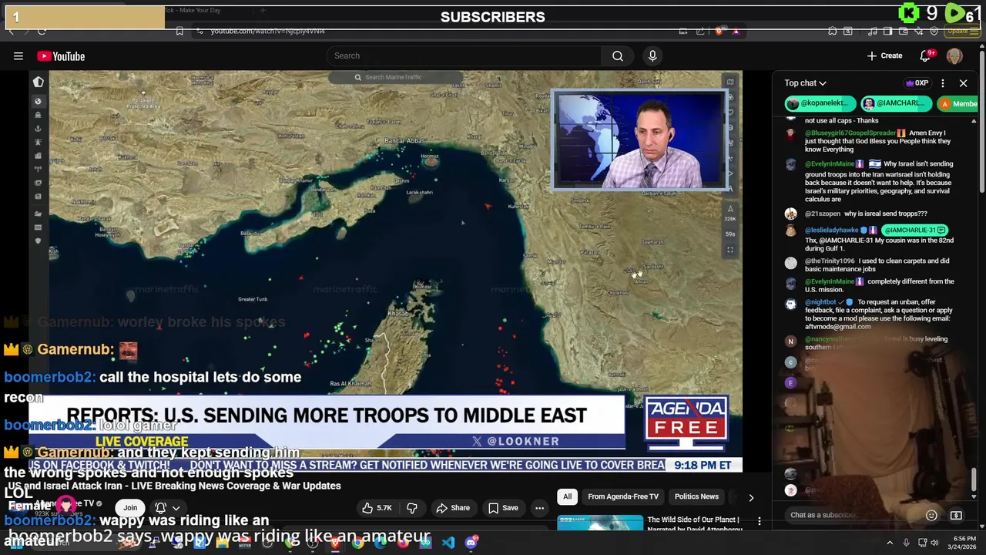
Task: Show more filter chips with right arrow
Action: (x=751, y=497)
